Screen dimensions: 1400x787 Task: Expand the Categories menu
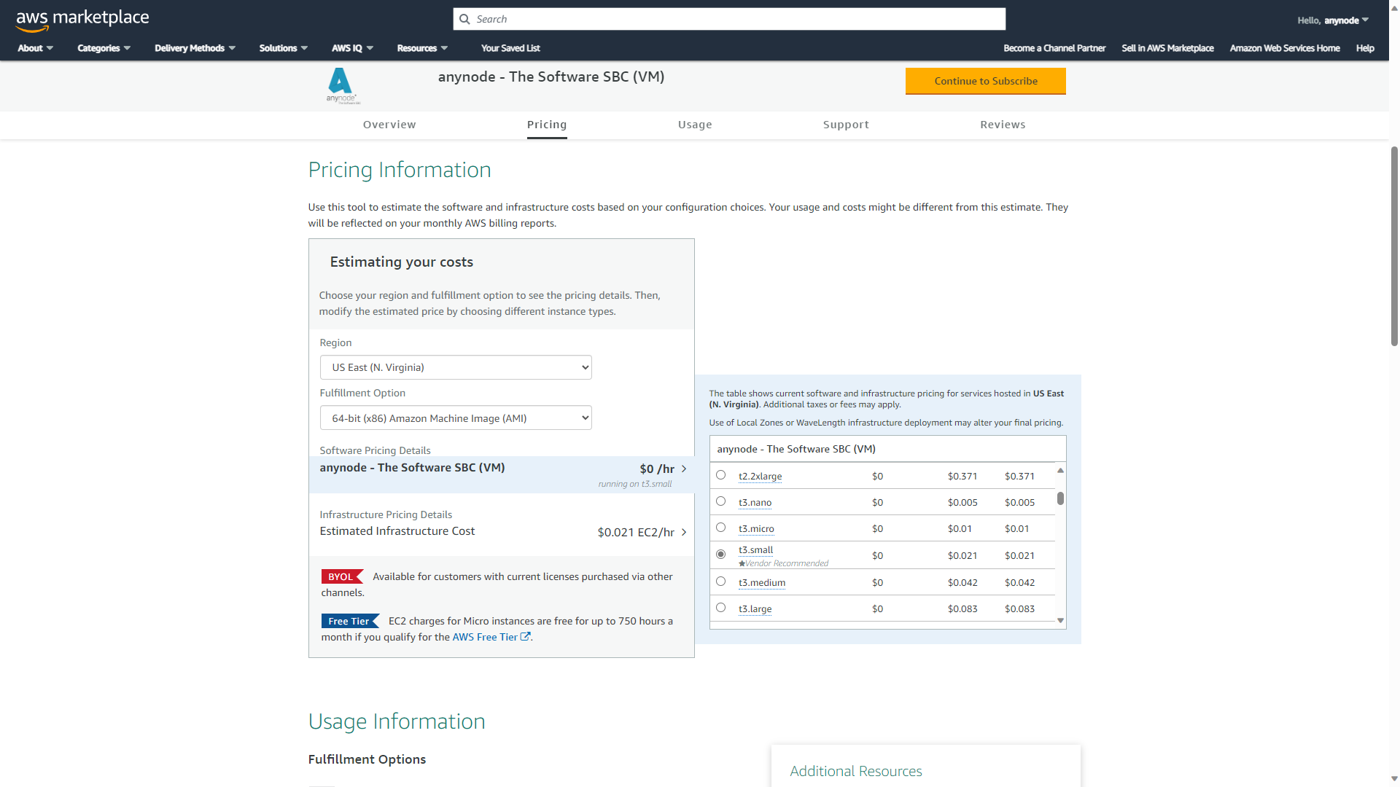[x=104, y=48]
